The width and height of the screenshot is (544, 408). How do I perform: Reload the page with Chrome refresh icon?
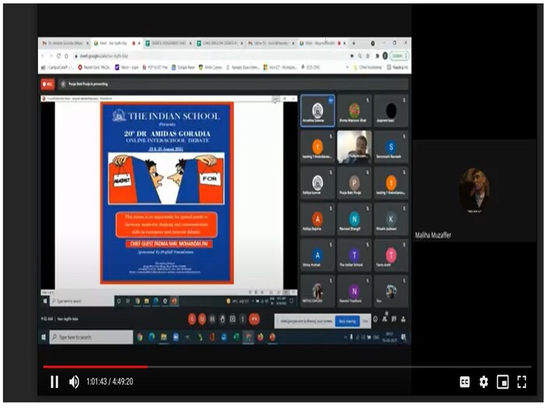(58, 56)
